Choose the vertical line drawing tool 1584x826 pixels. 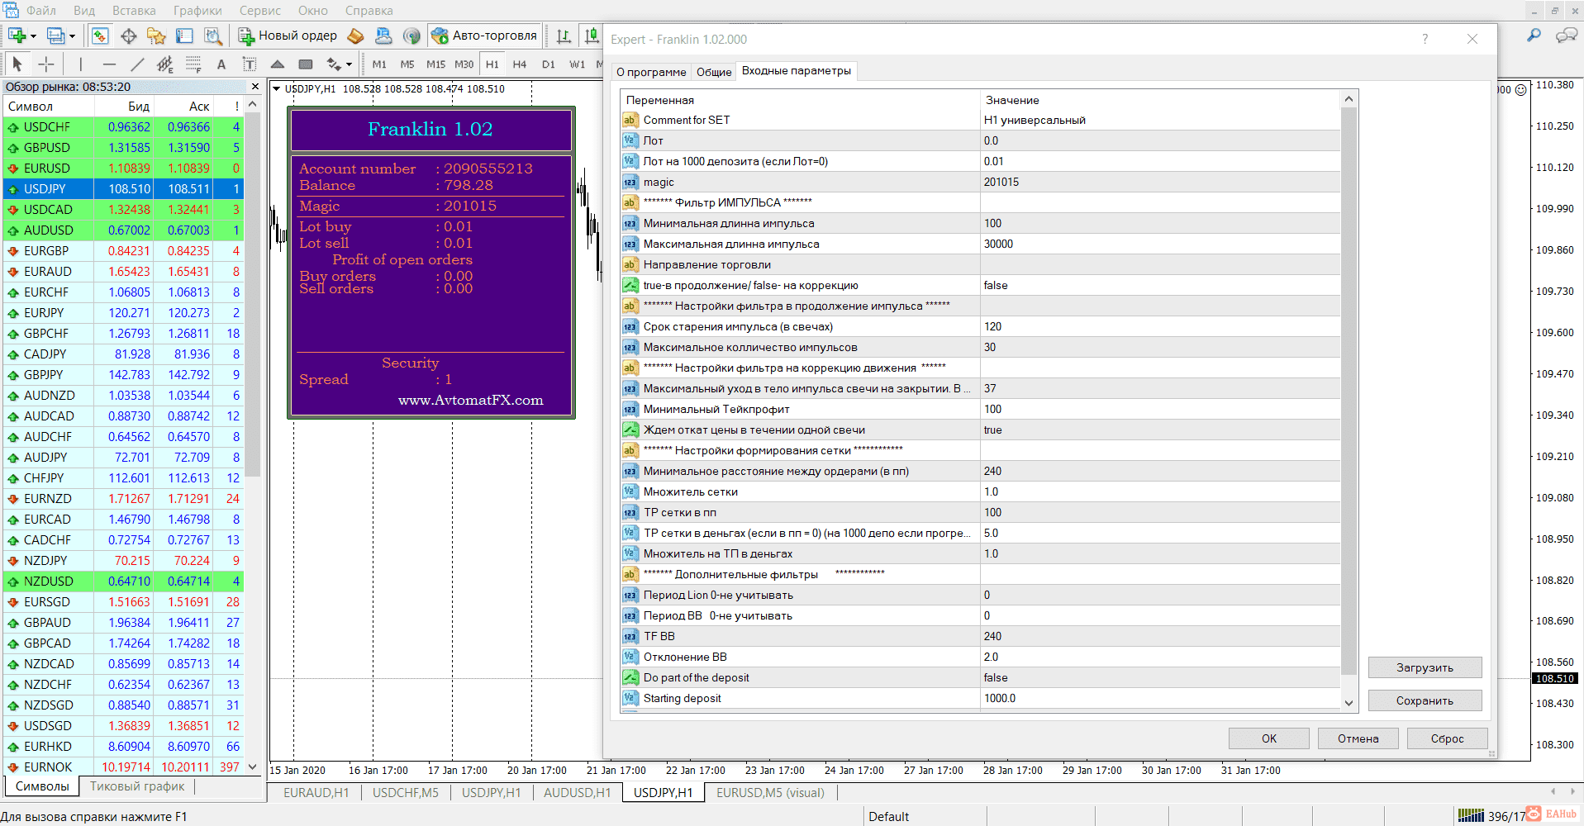(x=81, y=64)
